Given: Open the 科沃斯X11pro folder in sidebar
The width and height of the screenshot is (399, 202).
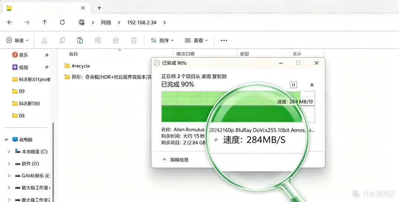Looking at the screenshot, I should pos(31,79).
